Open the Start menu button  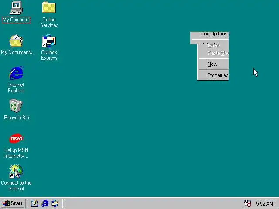click(x=13, y=203)
